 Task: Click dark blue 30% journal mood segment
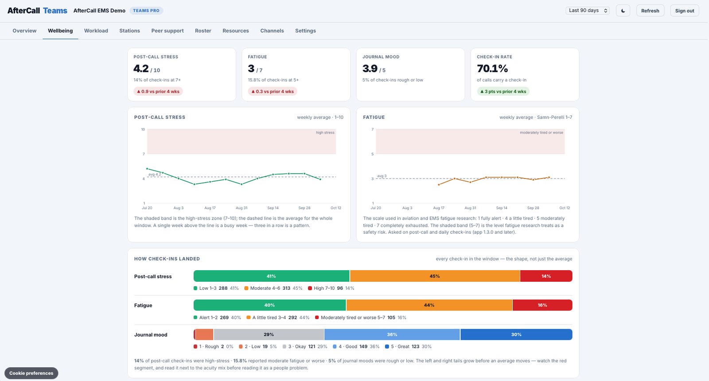coord(516,334)
